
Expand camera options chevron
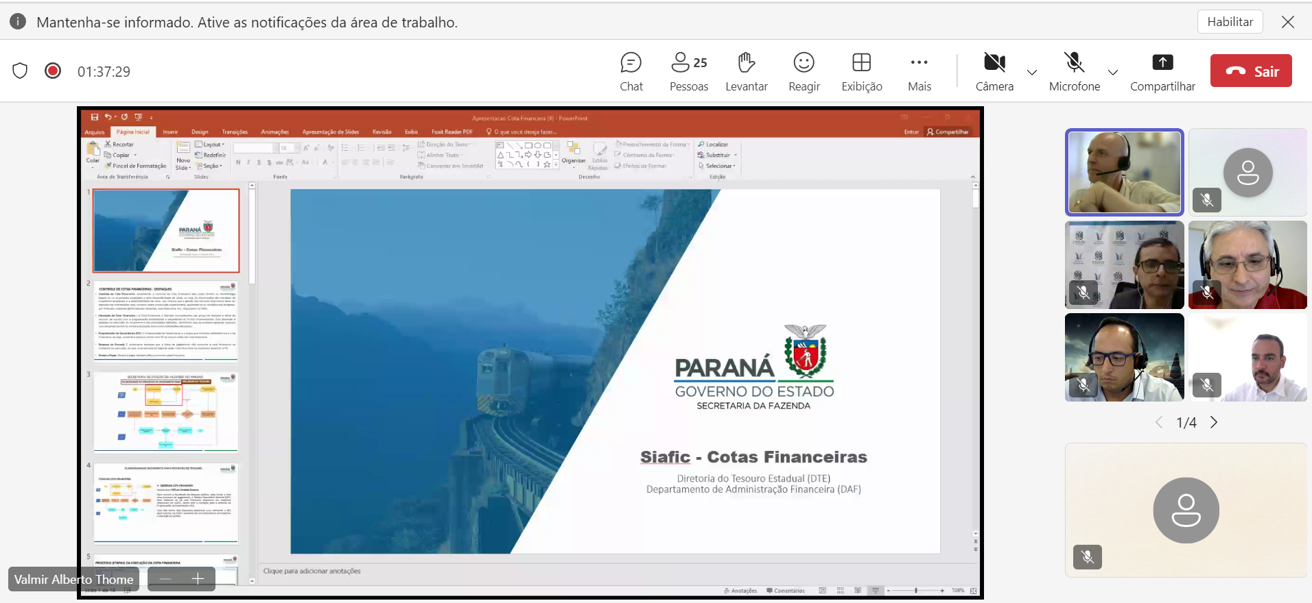1032,72
